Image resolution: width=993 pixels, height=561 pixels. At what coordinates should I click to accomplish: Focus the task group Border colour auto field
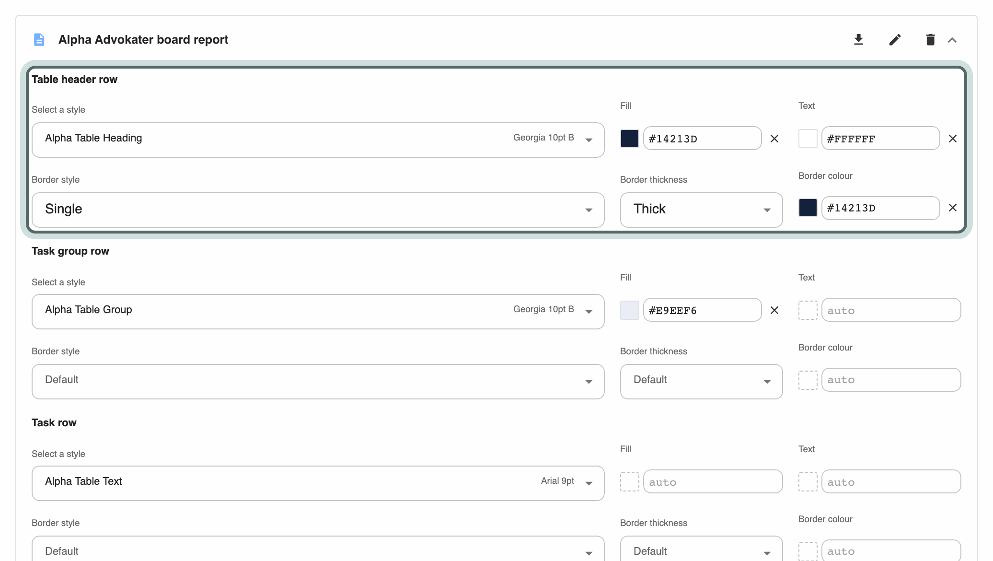[891, 380]
